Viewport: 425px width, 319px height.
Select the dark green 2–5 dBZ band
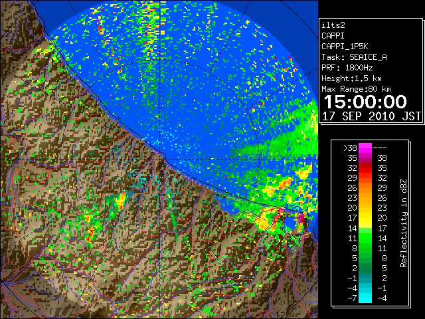(x=365, y=268)
